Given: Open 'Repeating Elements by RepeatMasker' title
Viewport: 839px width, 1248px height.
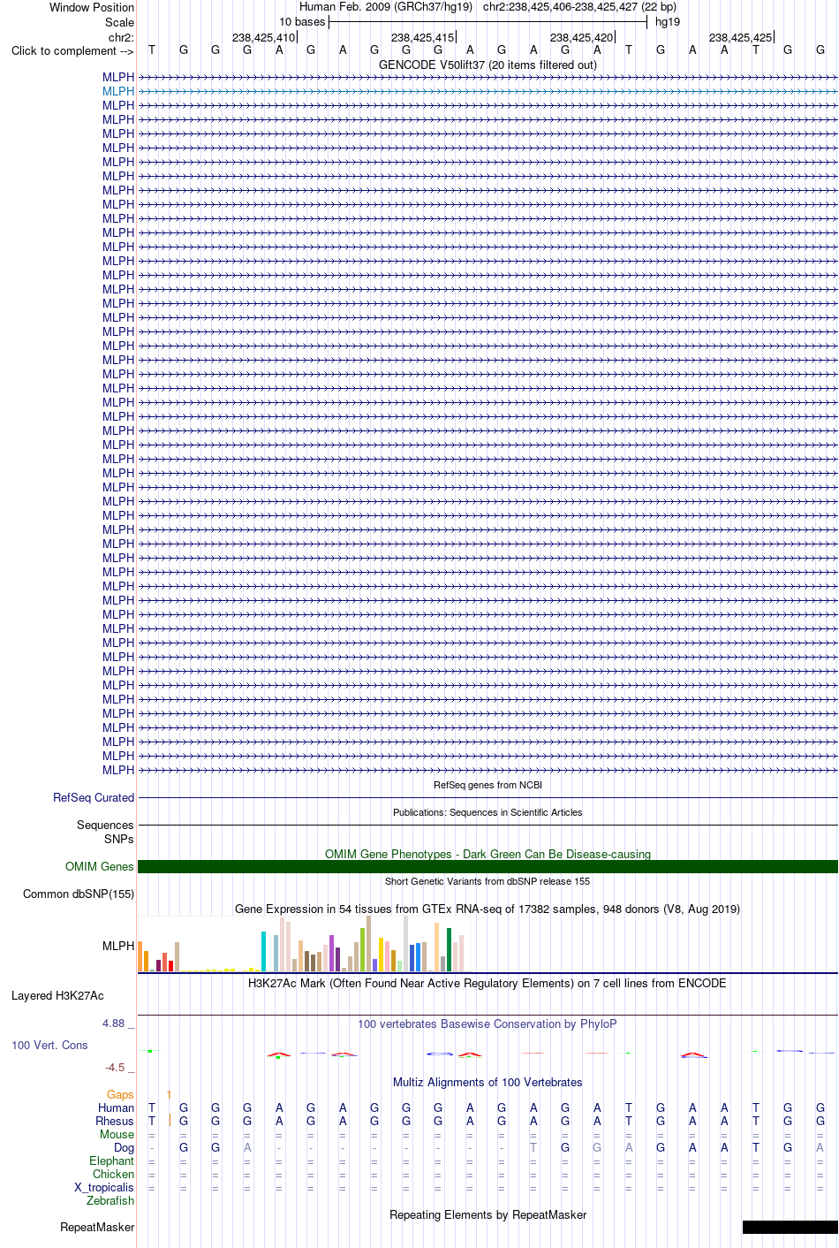Looking at the screenshot, I should 488,1214.
